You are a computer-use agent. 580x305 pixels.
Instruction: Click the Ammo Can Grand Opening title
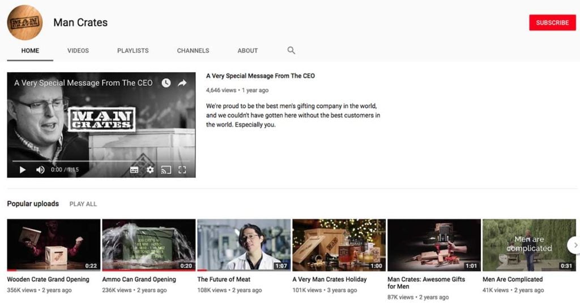click(x=139, y=280)
